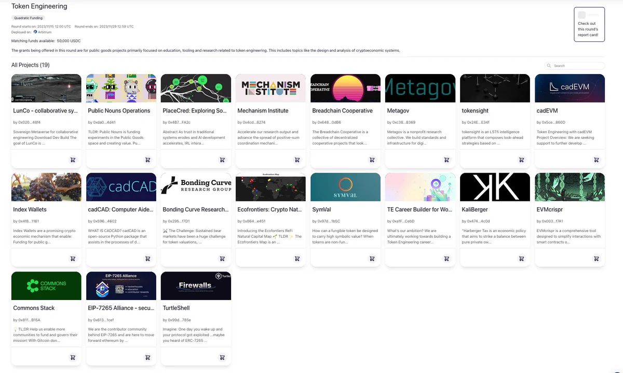The height and width of the screenshot is (373, 623).
Task: Click the All Projects (19) heading
Action: click(x=31, y=65)
